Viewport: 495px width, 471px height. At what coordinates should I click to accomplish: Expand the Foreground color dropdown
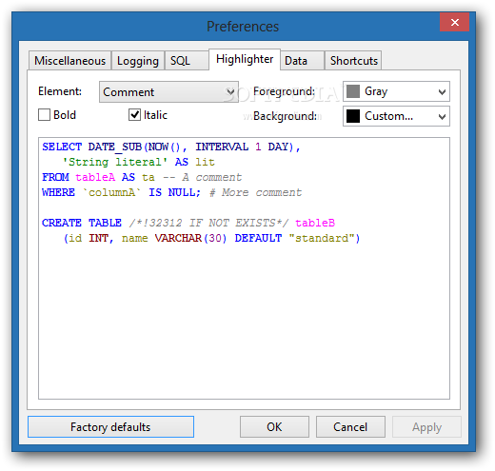[x=396, y=91]
